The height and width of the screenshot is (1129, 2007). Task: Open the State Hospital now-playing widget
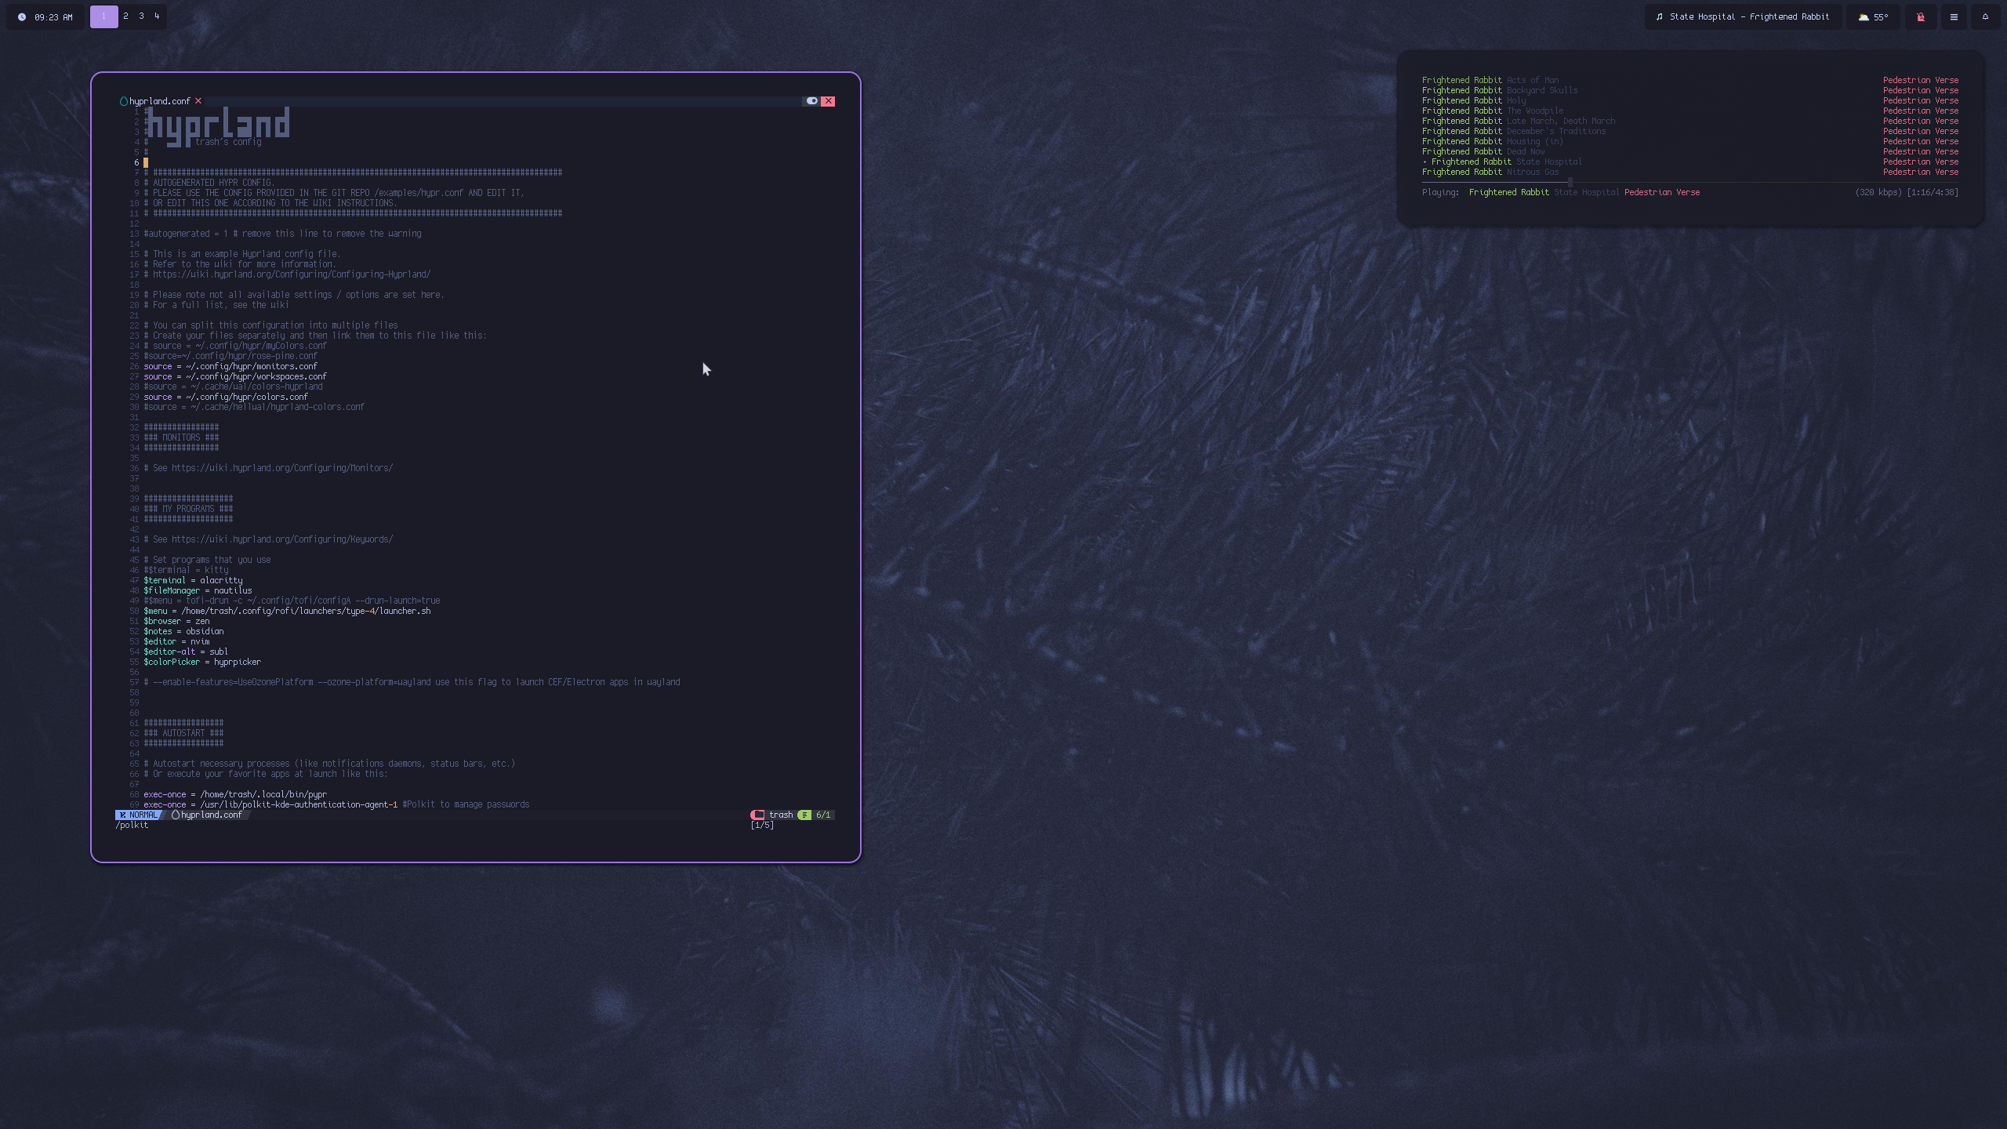click(x=1743, y=16)
